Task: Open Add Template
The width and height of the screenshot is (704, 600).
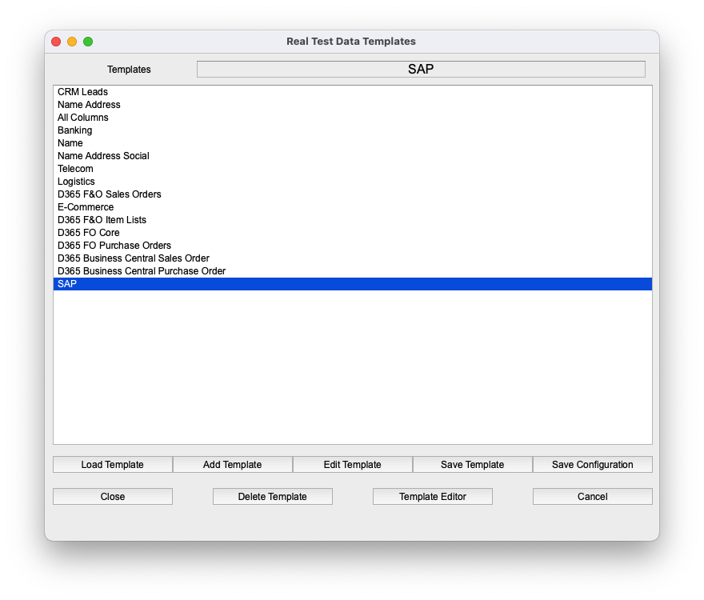Action: click(x=233, y=464)
